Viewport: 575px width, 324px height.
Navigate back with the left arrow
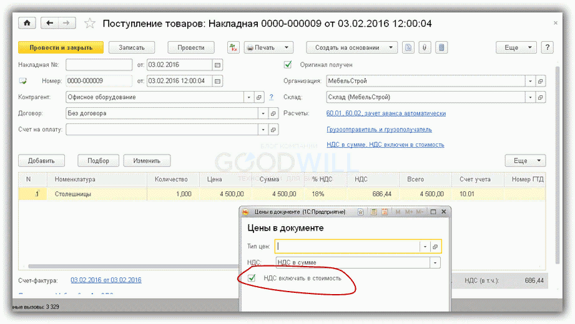point(49,23)
